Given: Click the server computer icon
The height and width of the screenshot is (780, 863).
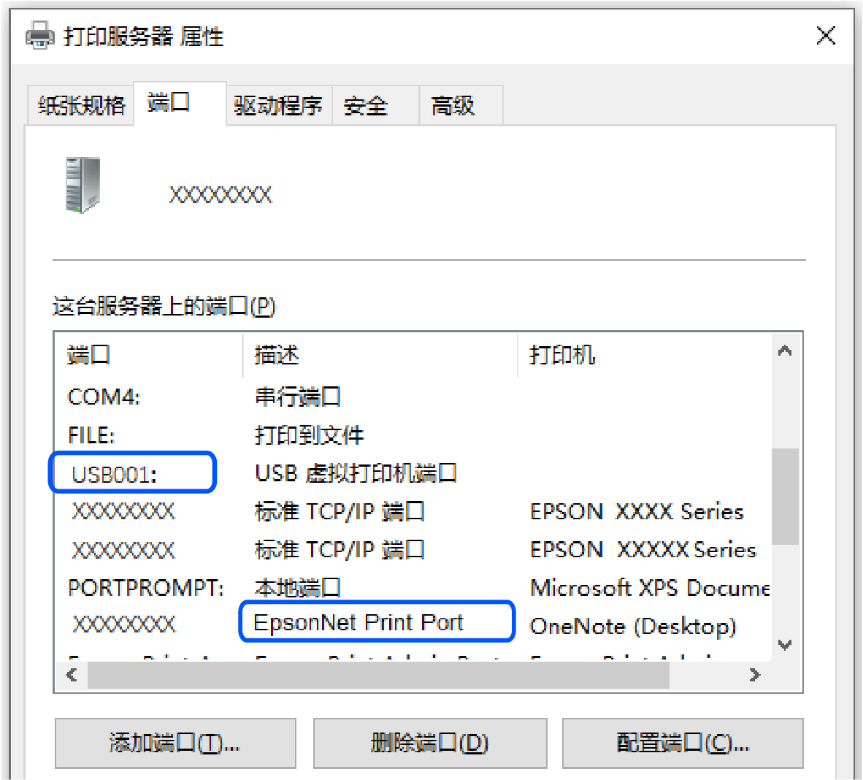Looking at the screenshot, I should (82, 186).
